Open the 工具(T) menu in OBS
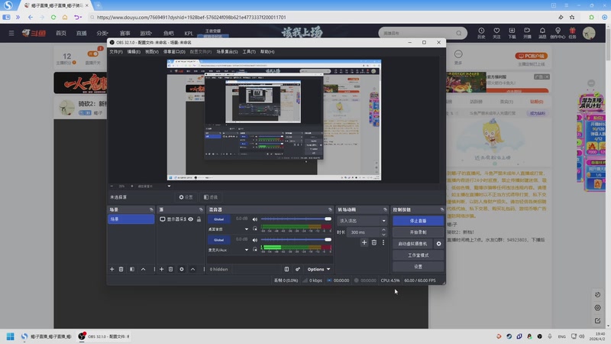Viewport: 611px width, 344px height. click(x=249, y=51)
